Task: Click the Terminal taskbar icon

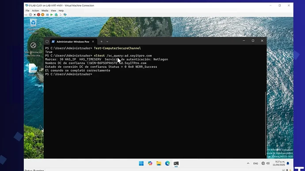Action: pos(176,164)
